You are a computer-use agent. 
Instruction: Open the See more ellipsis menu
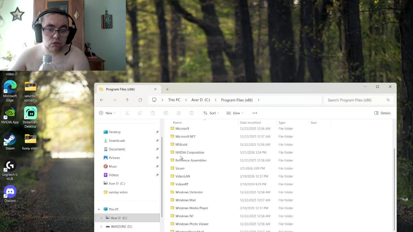[255, 113]
